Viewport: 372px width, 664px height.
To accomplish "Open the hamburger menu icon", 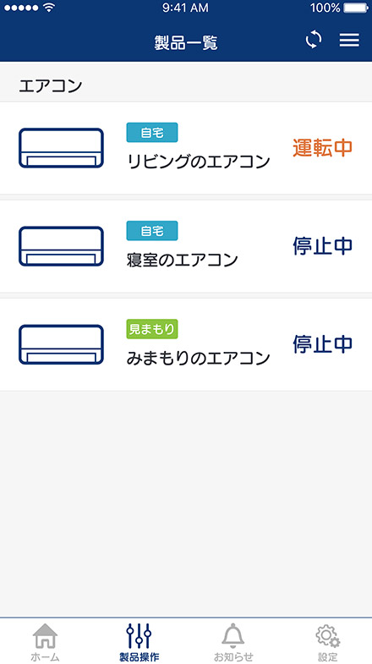I will coord(349,40).
